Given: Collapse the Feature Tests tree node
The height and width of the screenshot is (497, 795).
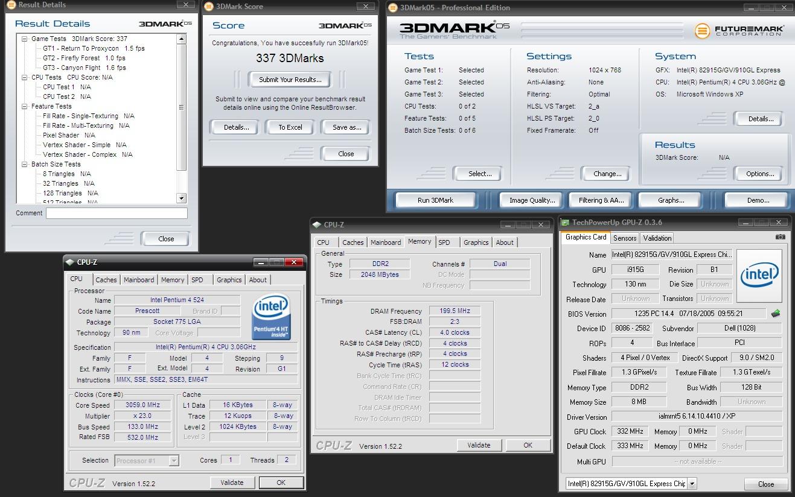Looking at the screenshot, I should point(25,106).
